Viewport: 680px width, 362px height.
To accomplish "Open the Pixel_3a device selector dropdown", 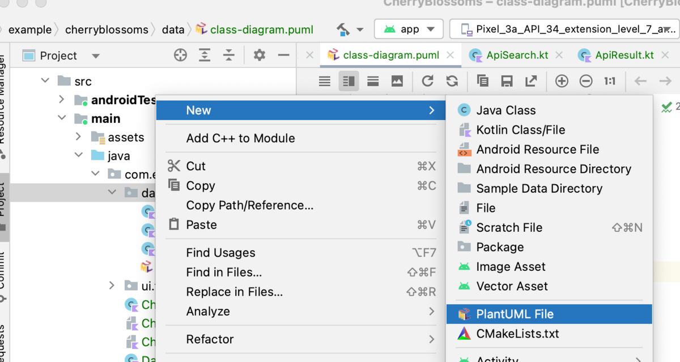I will [564, 29].
